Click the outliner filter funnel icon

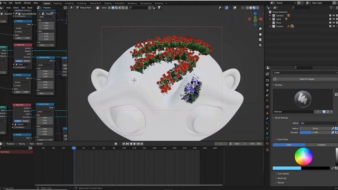coord(331,7)
